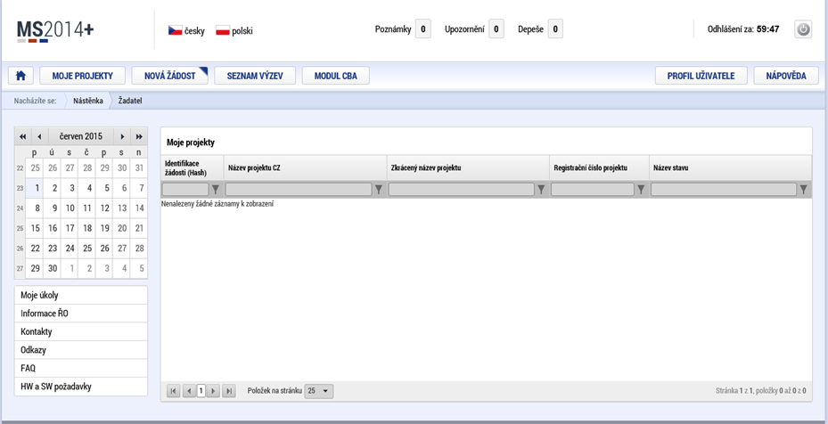Open FAQ in the sidebar

click(81, 368)
